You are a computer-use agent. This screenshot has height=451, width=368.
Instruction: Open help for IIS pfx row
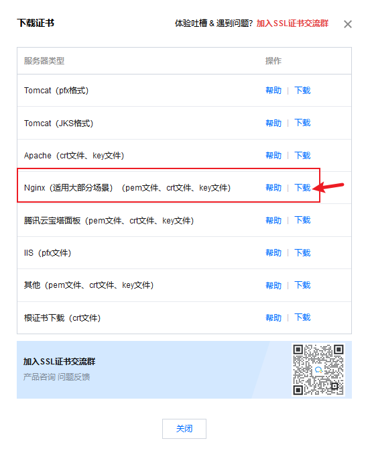click(x=273, y=253)
